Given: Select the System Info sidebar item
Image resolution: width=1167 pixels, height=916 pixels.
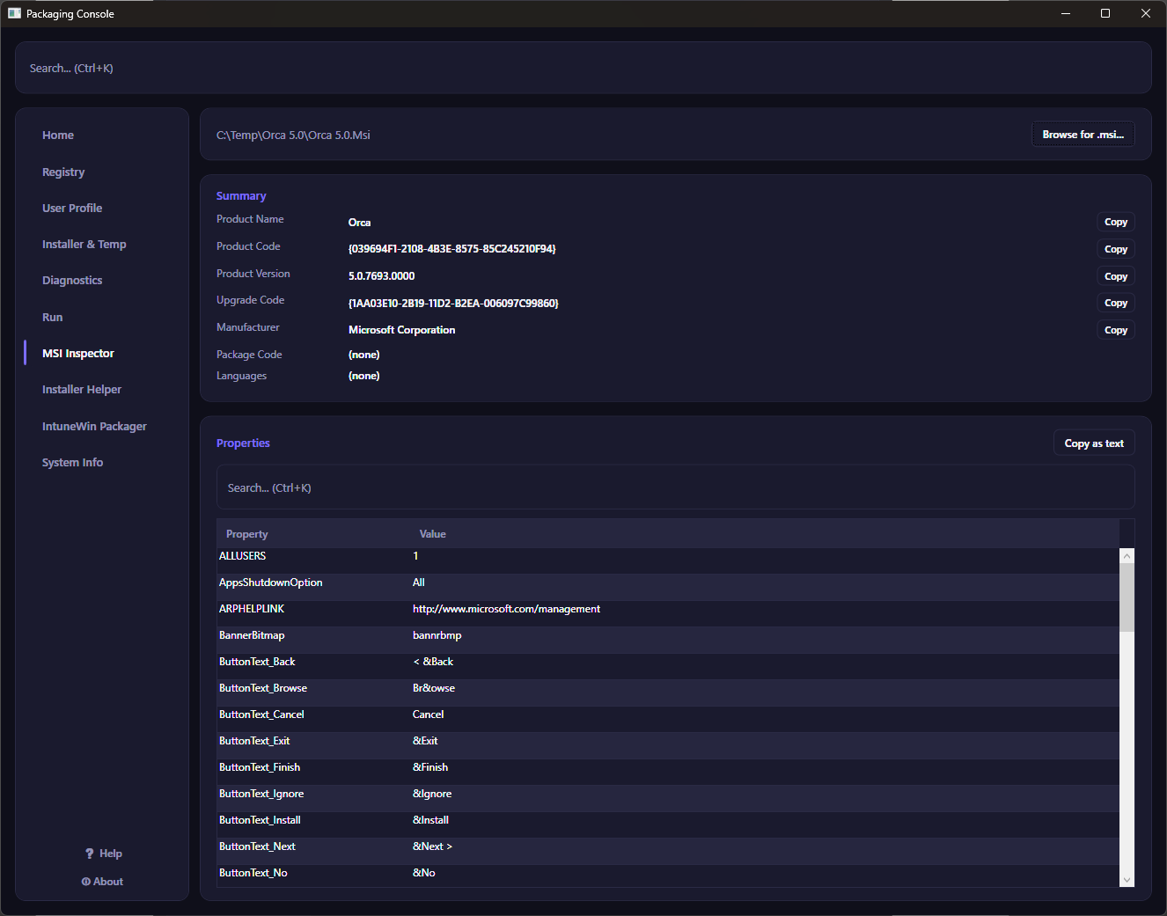Looking at the screenshot, I should click(72, 462).
